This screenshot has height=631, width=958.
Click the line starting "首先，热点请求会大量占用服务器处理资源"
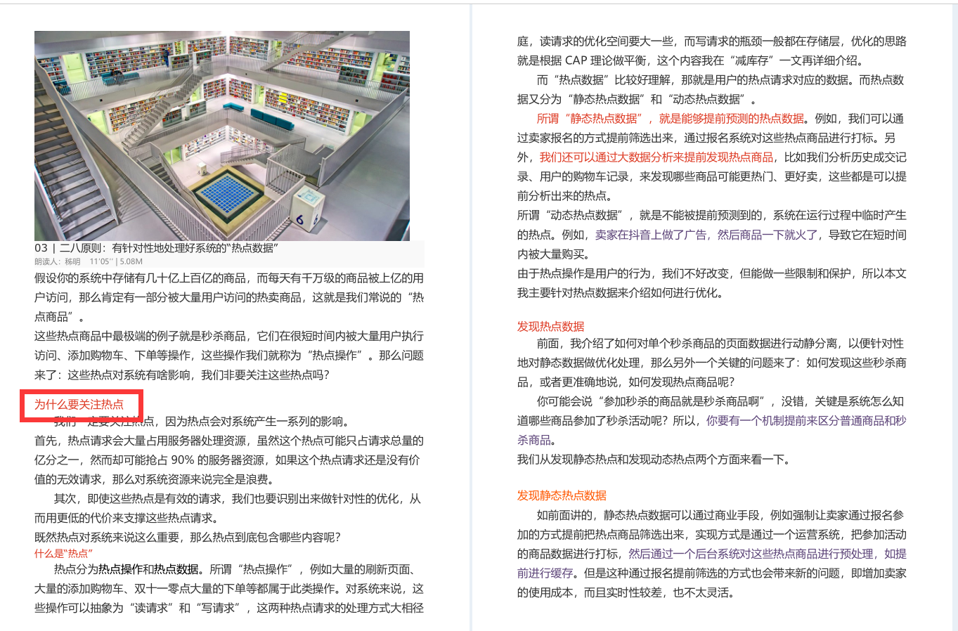[x=229, y=441]
